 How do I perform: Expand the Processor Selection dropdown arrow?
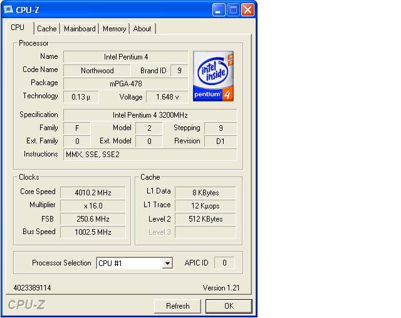coord(167,263)
